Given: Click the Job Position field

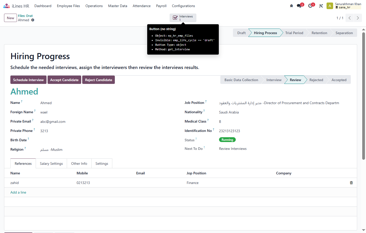Looking at the screenshot, I should coord(279,103).
